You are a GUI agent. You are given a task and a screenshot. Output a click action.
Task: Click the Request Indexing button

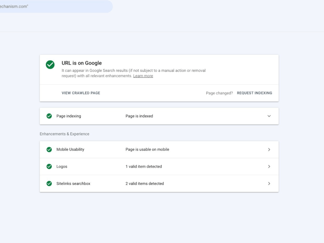point(254,93)
